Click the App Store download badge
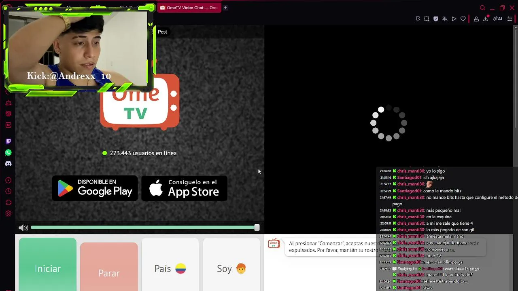 click(184, 188)
